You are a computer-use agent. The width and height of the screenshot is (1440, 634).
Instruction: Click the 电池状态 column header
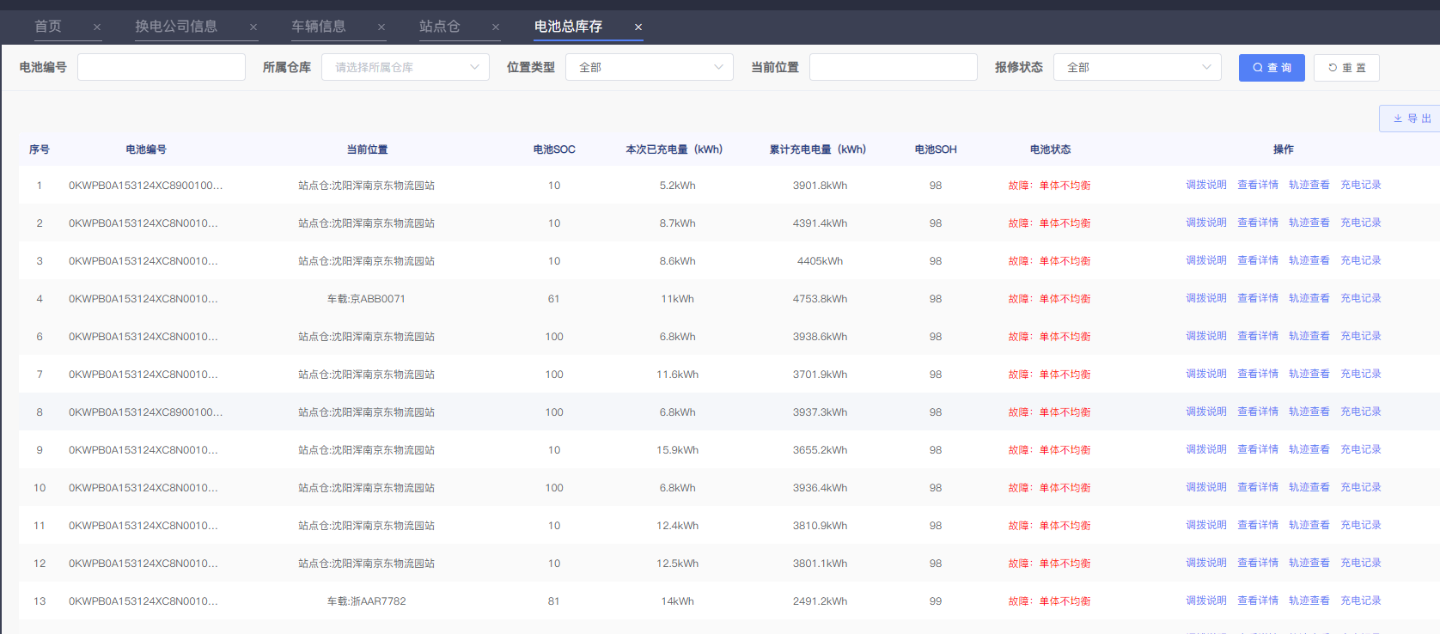coord(1050,149)
